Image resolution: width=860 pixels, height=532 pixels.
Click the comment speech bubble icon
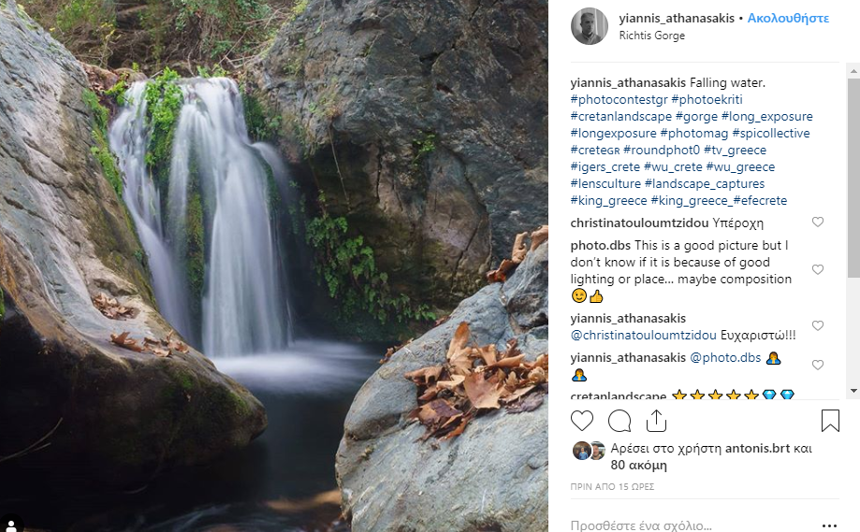point(619,421)
